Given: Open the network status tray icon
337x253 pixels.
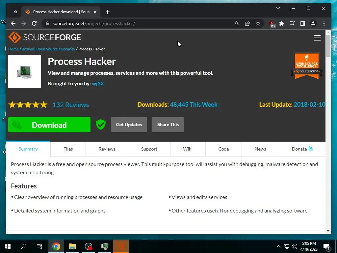Looking at the screenshot, I should pyautogui.click(x=287, y=246).
